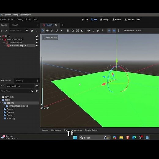The image size is (159, 159).
Task: Click the FileSystem sort files icon
Action: click(x=37, y=91)
